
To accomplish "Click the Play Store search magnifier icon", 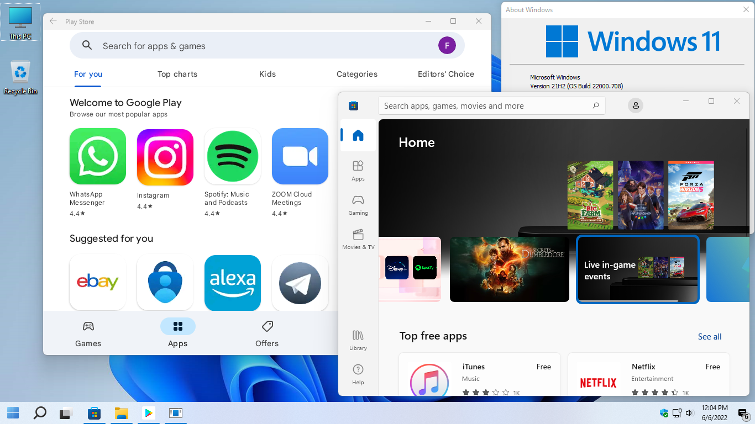I will (x=87, y=46).
